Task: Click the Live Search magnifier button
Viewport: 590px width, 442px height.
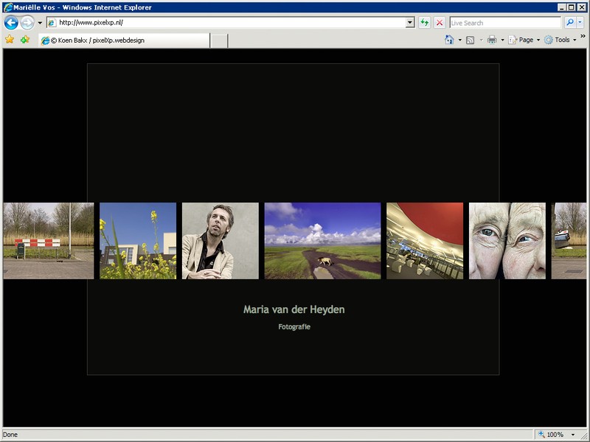Action: coord(569,23)
